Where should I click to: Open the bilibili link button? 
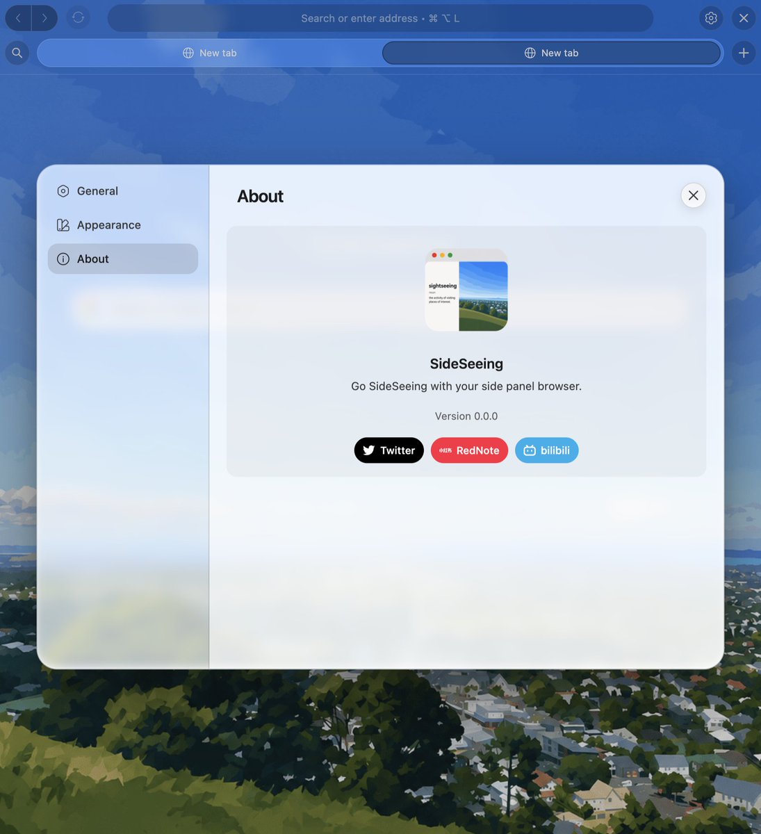point(546,450)
